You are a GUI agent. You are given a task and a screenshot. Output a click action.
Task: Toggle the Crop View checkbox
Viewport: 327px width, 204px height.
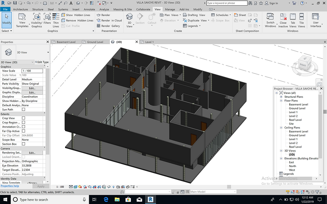click(23, 118)
